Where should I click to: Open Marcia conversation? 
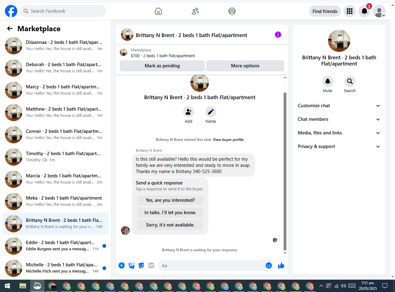coord(56,179)
